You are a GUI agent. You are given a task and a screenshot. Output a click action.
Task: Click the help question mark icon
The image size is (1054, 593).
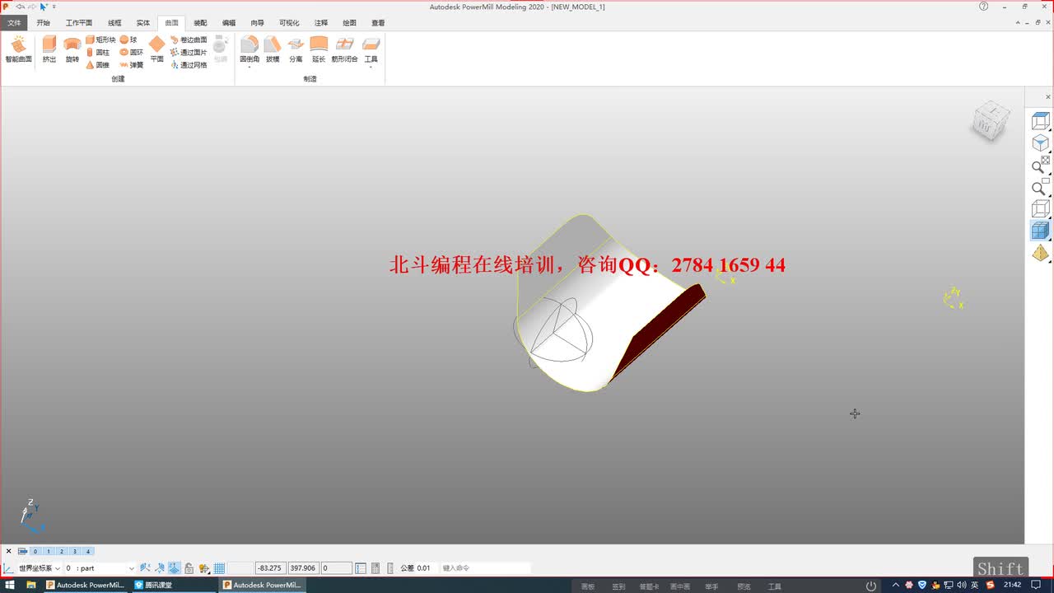tap(983, 7)
